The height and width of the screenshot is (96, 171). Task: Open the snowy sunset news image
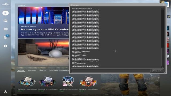click(x=43, y=53)
